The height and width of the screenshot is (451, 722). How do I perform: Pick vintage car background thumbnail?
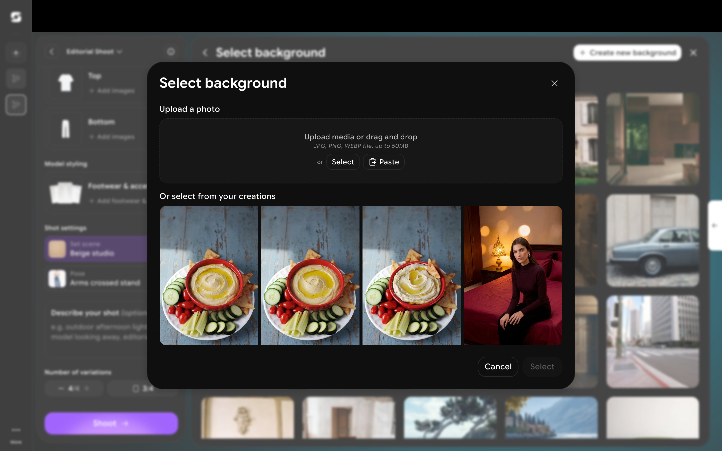click(x=653, y=241)
